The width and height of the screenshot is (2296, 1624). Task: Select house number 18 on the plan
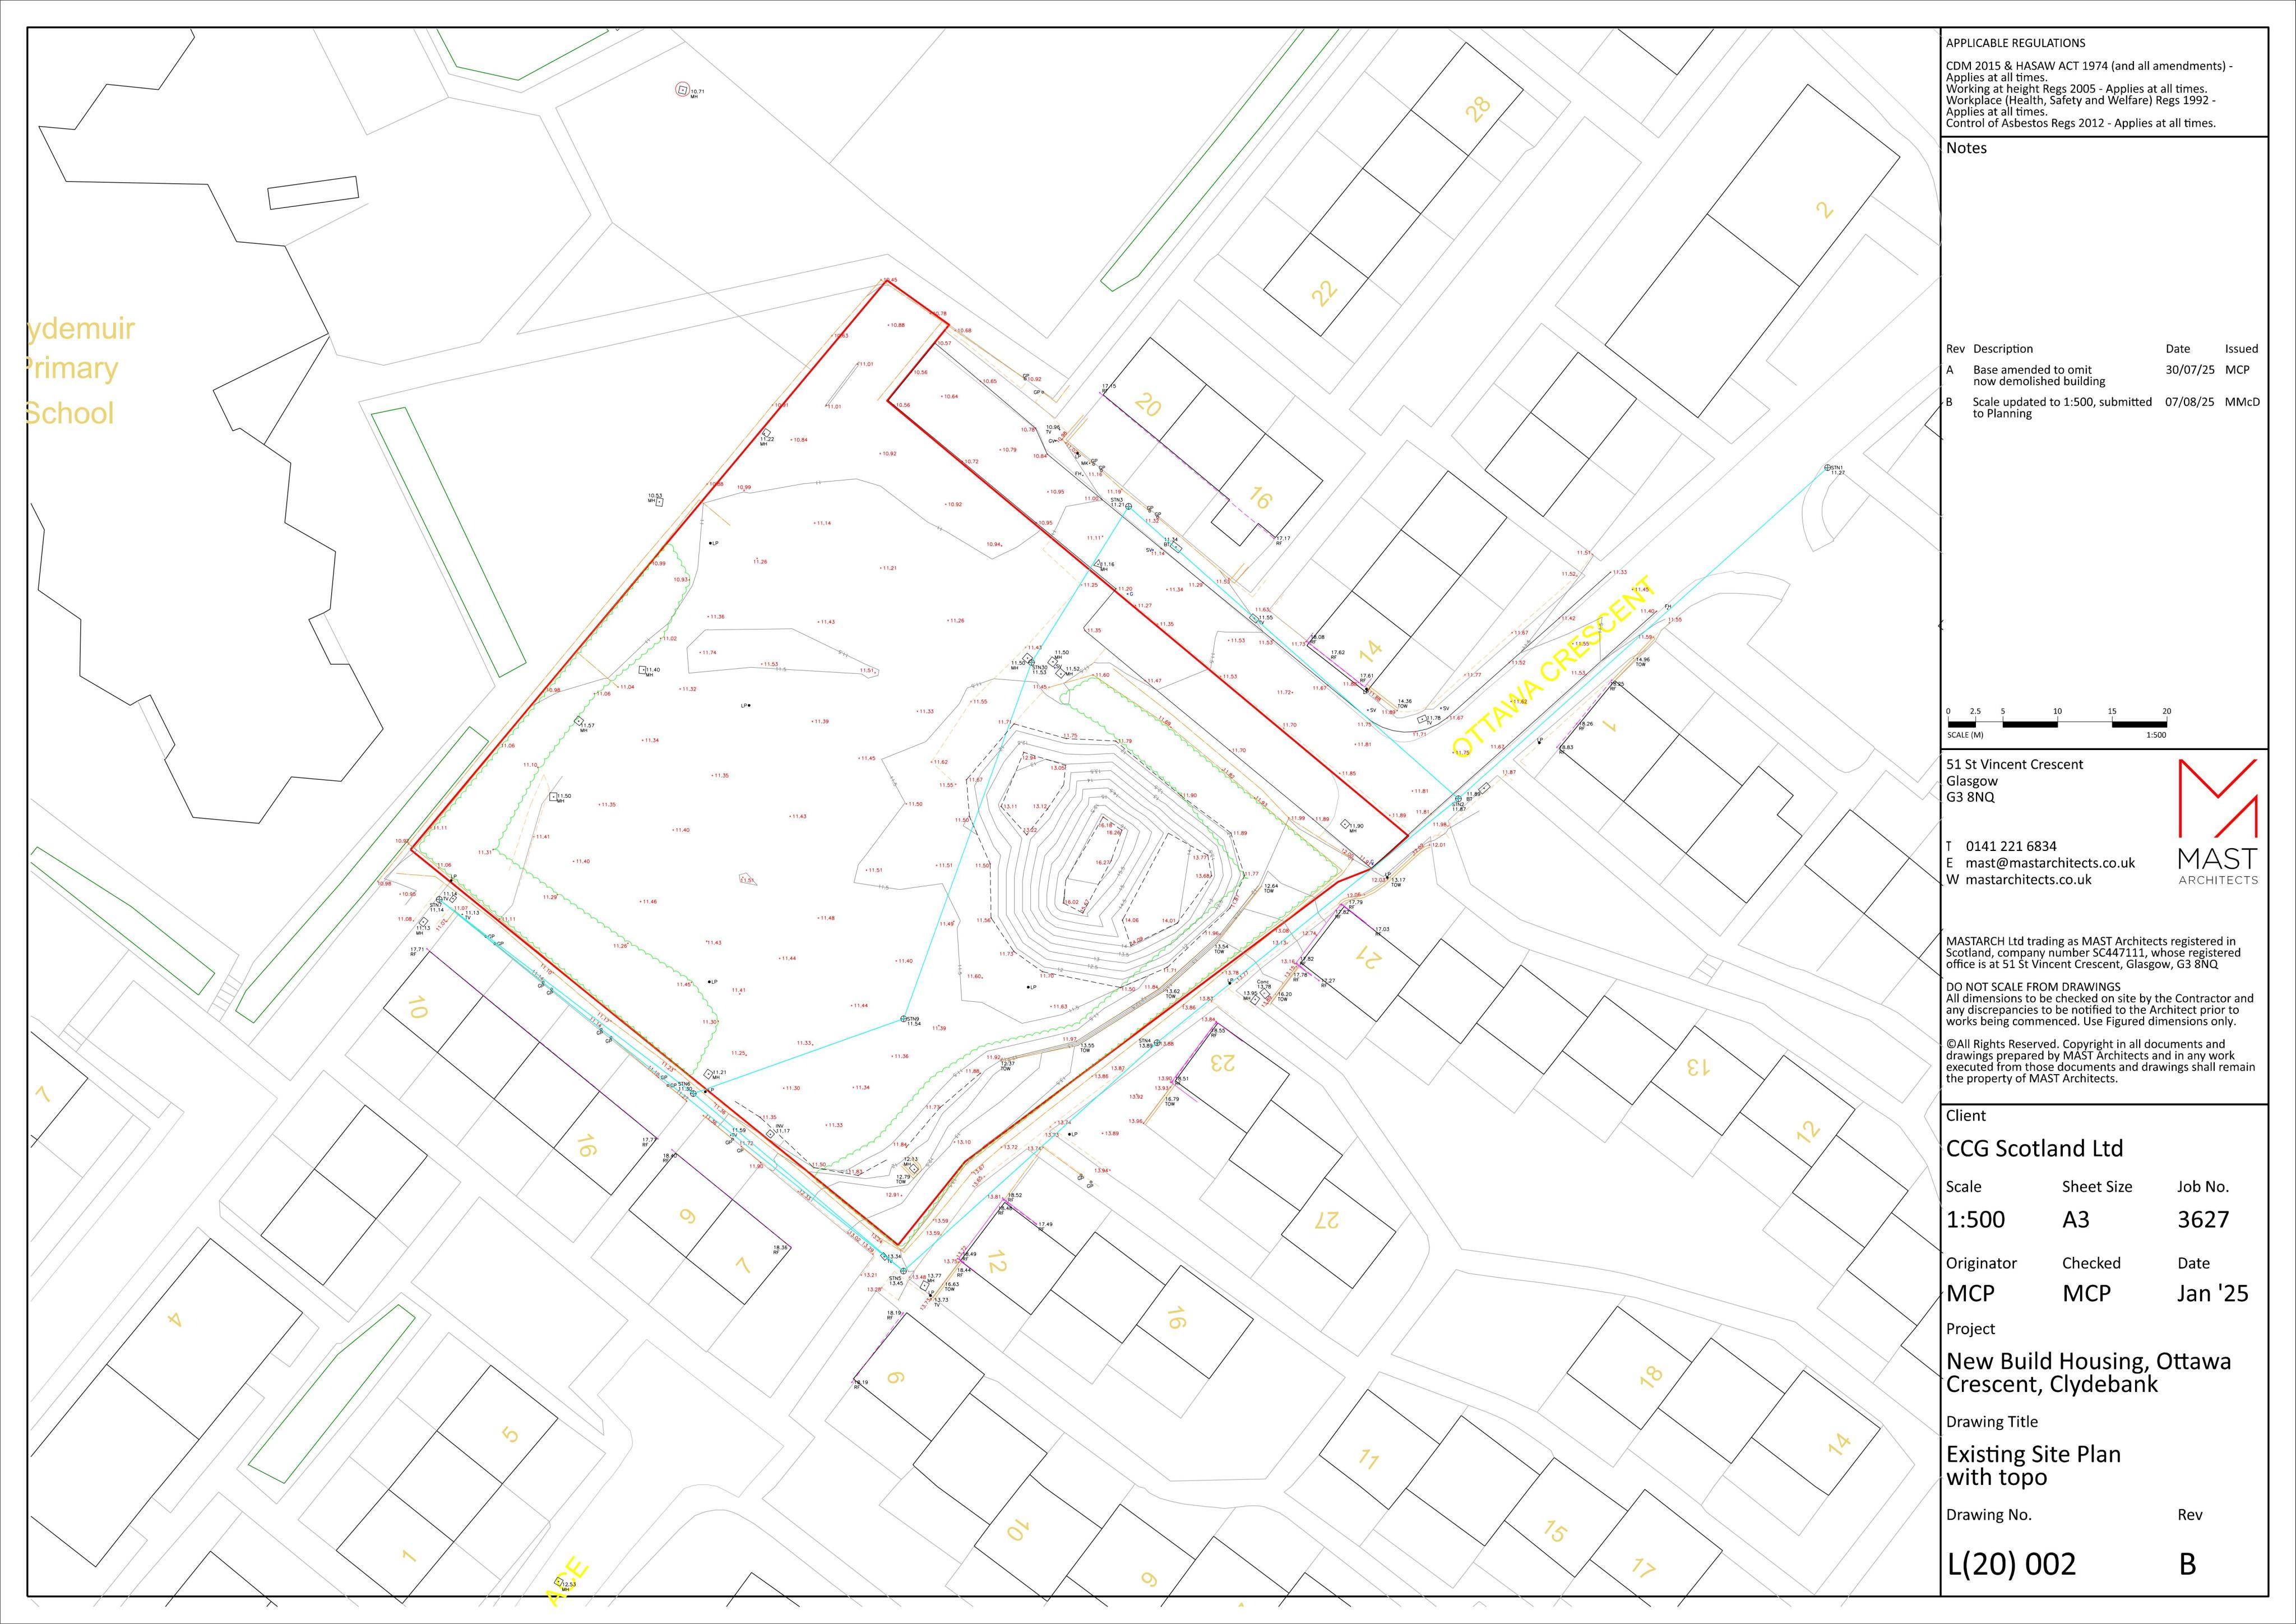tap(1651, 1376)
